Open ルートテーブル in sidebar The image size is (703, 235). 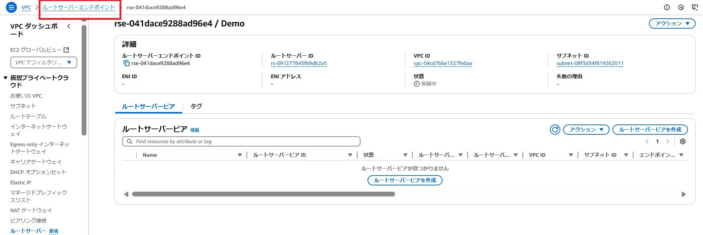(x=28, y=116)
